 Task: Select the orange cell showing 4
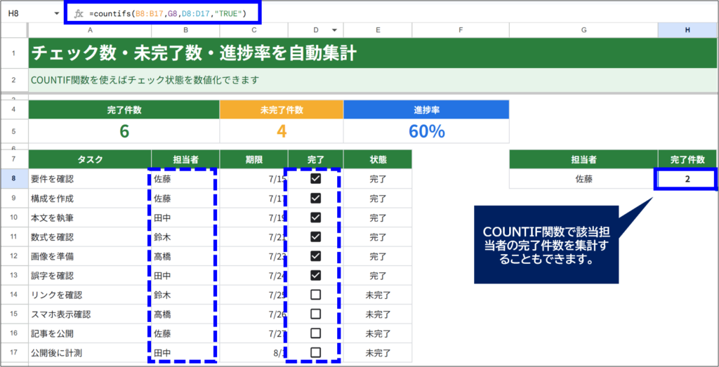coord(282,131)
